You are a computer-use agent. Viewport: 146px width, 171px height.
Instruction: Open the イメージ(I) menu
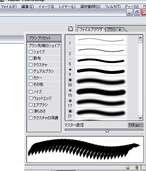(x=46, y=7)
